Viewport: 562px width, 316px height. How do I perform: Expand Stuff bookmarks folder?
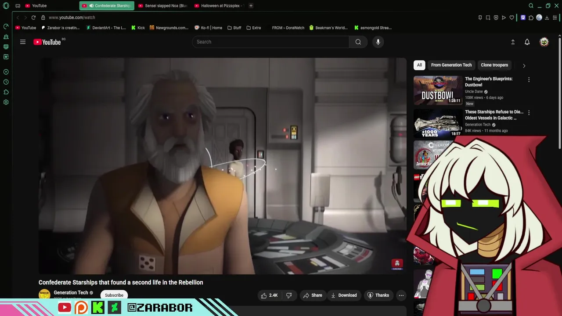point(234,28)
